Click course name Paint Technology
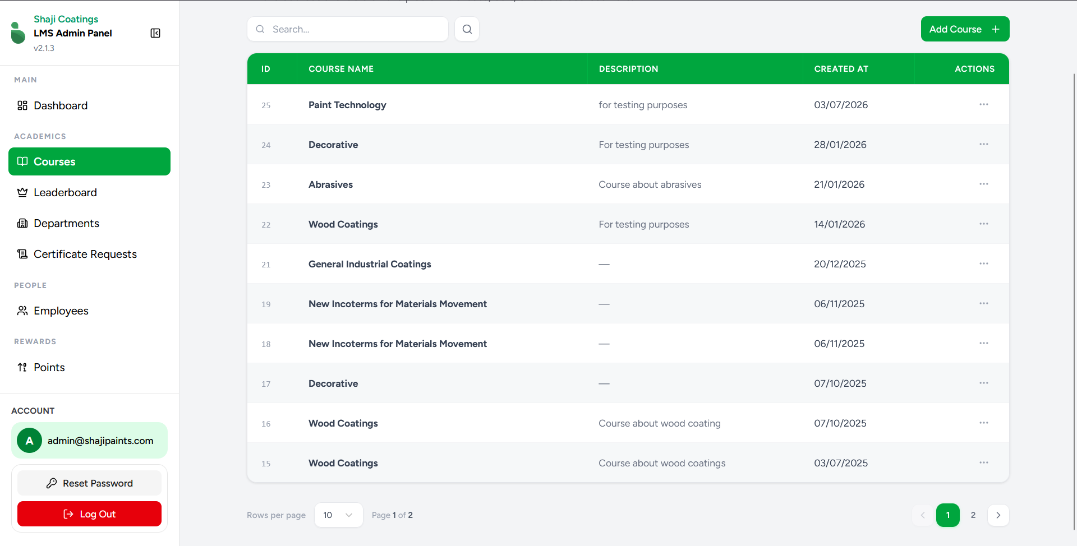 point(347,105)
